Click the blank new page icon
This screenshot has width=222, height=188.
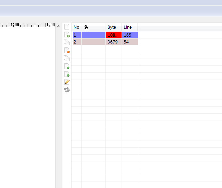pos(66,27)
